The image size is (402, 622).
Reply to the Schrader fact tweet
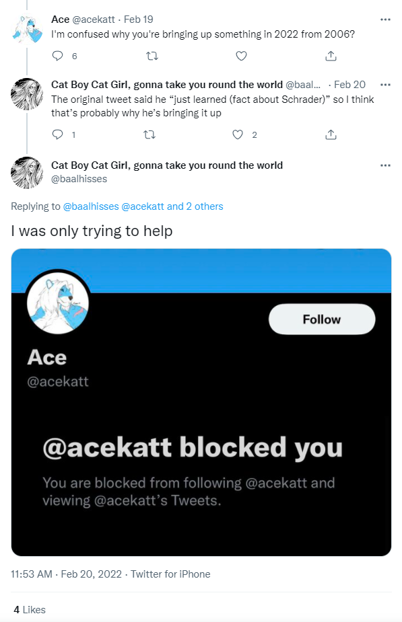click(x=58, y=135)
